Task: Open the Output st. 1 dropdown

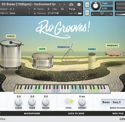Action: coord(15,9)
